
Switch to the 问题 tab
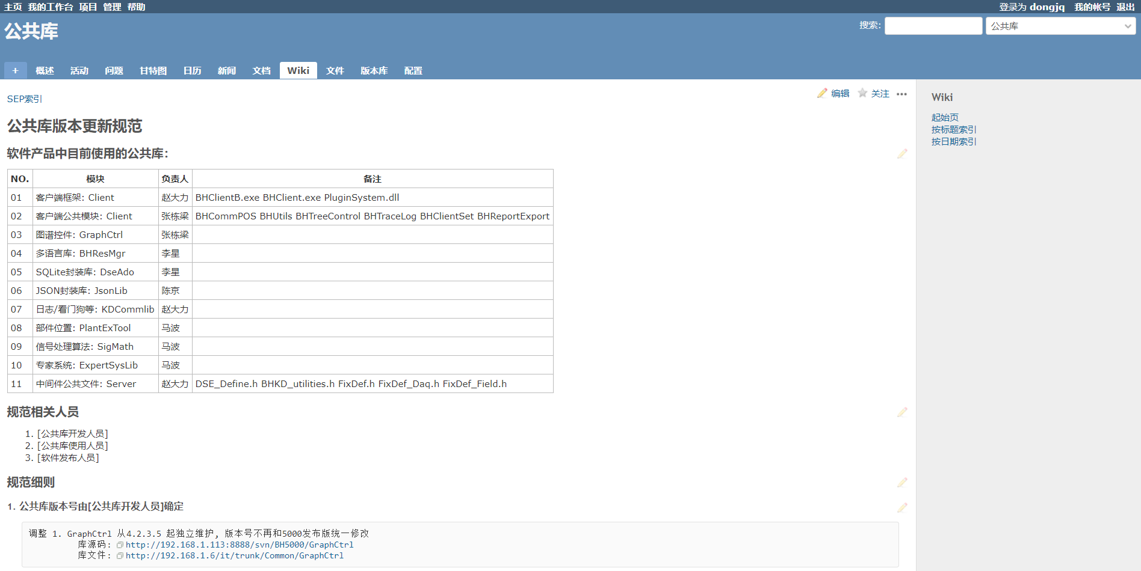pyautogui.click(x=114, y=71)
